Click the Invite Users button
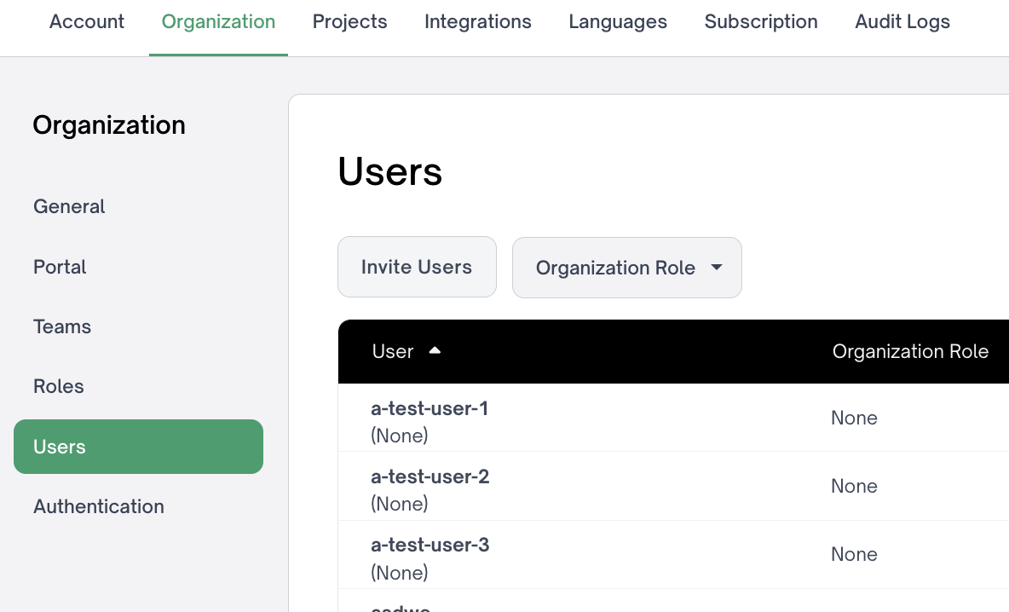 click(417, 267)
